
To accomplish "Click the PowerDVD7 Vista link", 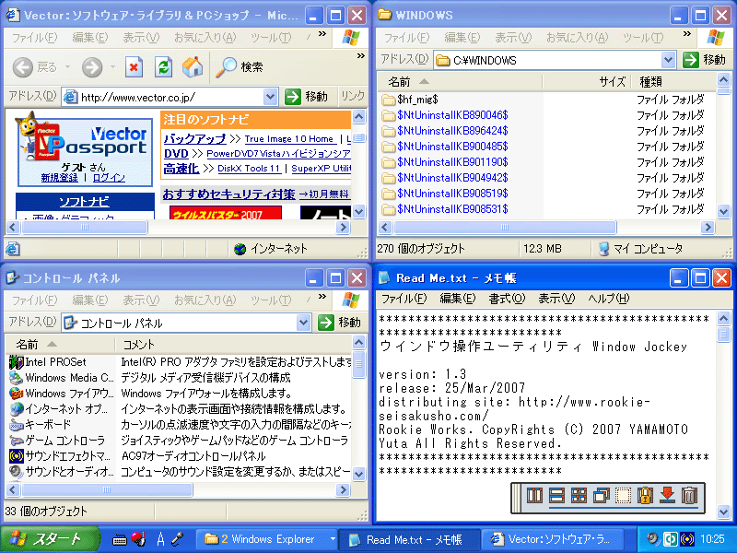I will click(278, 154).
